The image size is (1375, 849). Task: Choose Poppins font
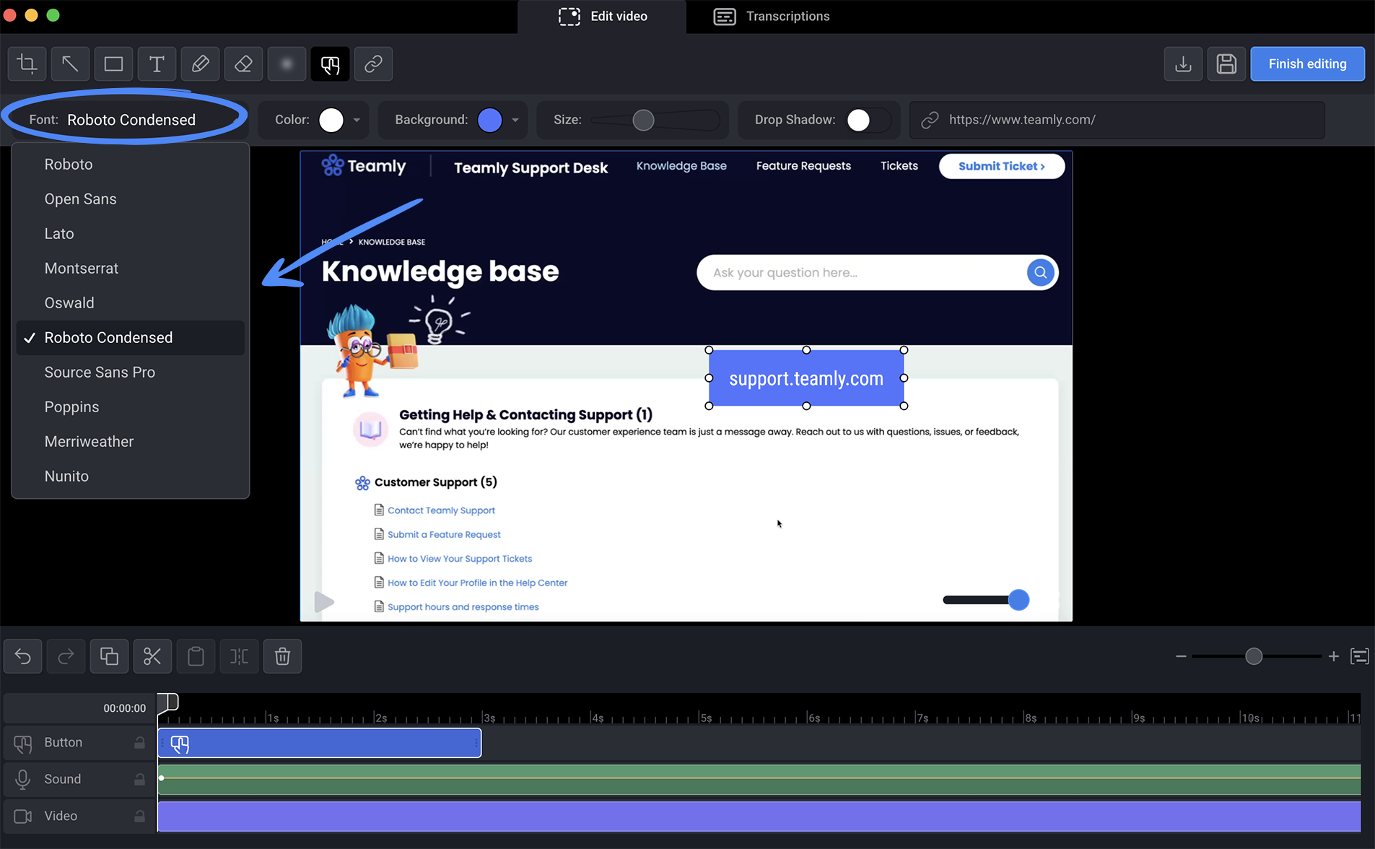coord(130,407)
